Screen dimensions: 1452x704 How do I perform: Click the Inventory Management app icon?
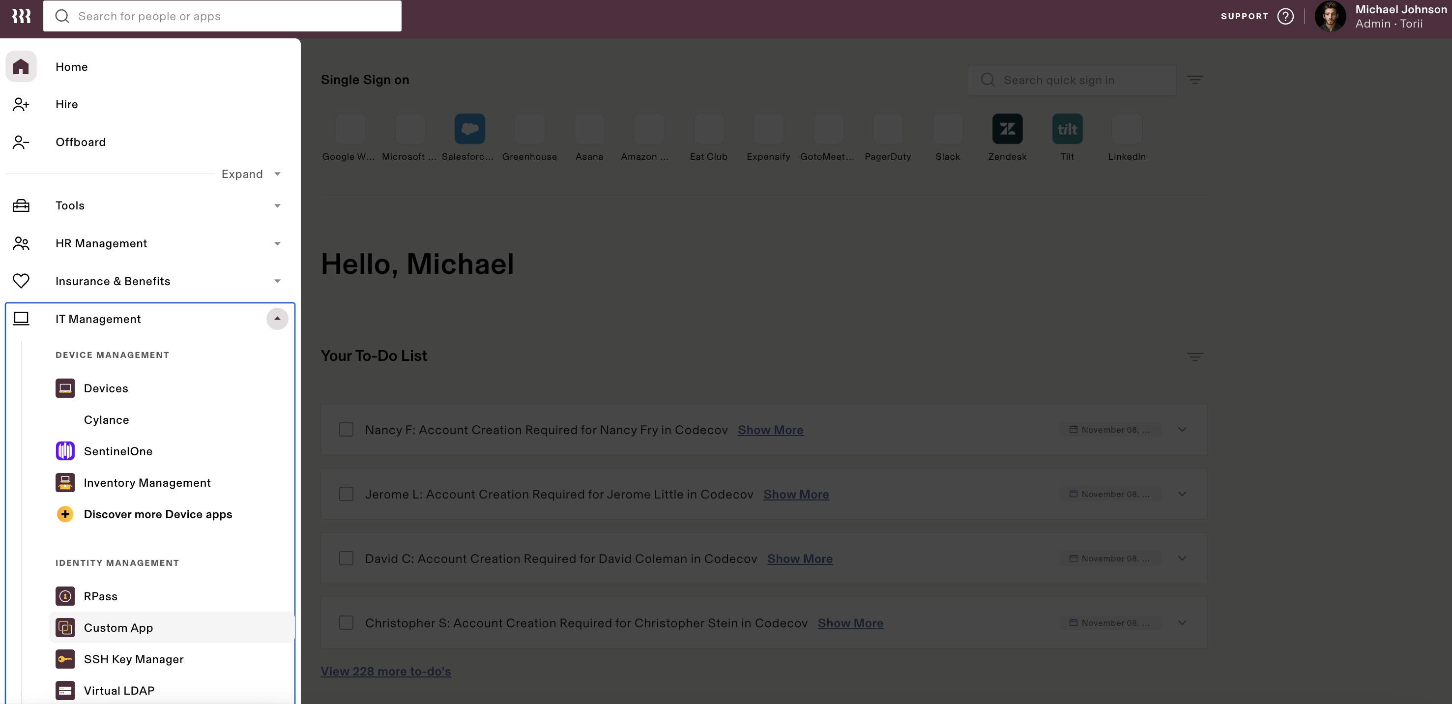[x=65, y=482]
